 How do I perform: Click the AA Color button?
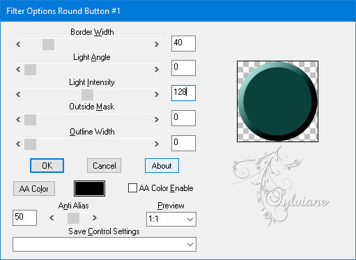tap(34, 188)
